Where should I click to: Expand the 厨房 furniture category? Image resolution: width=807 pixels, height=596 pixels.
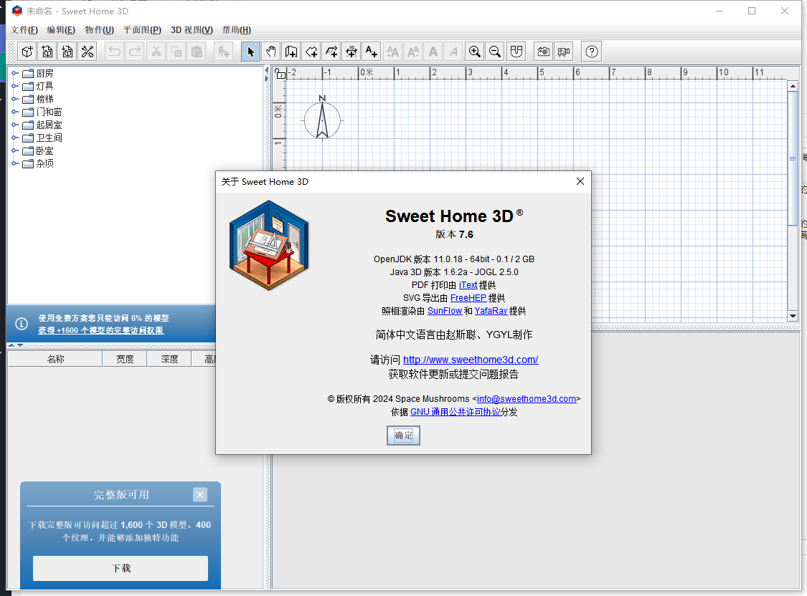tap(15, 73)
